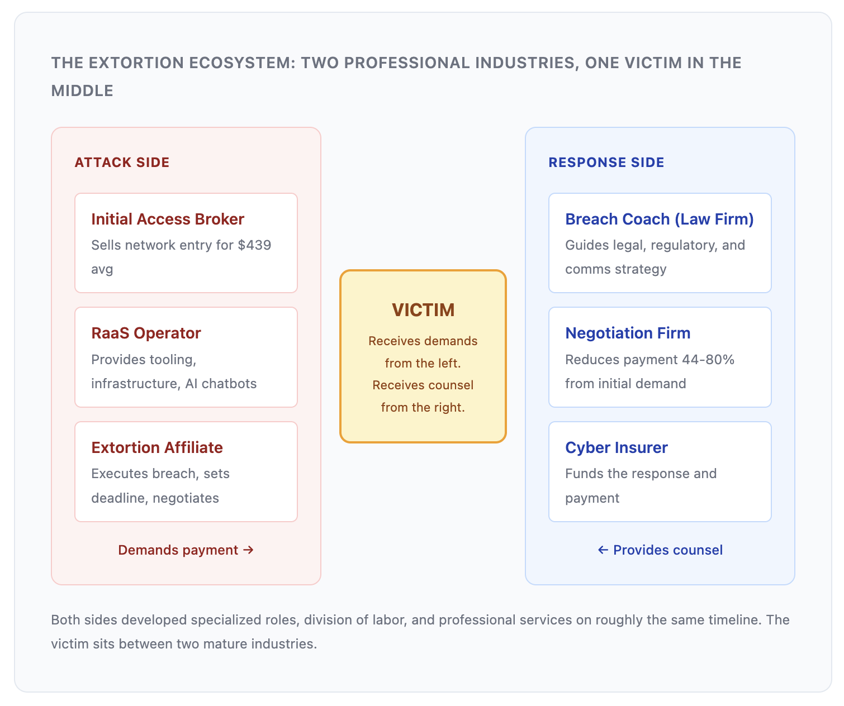
Task: Click 'Funds the response and payment' text
Action: pos(641,486)
